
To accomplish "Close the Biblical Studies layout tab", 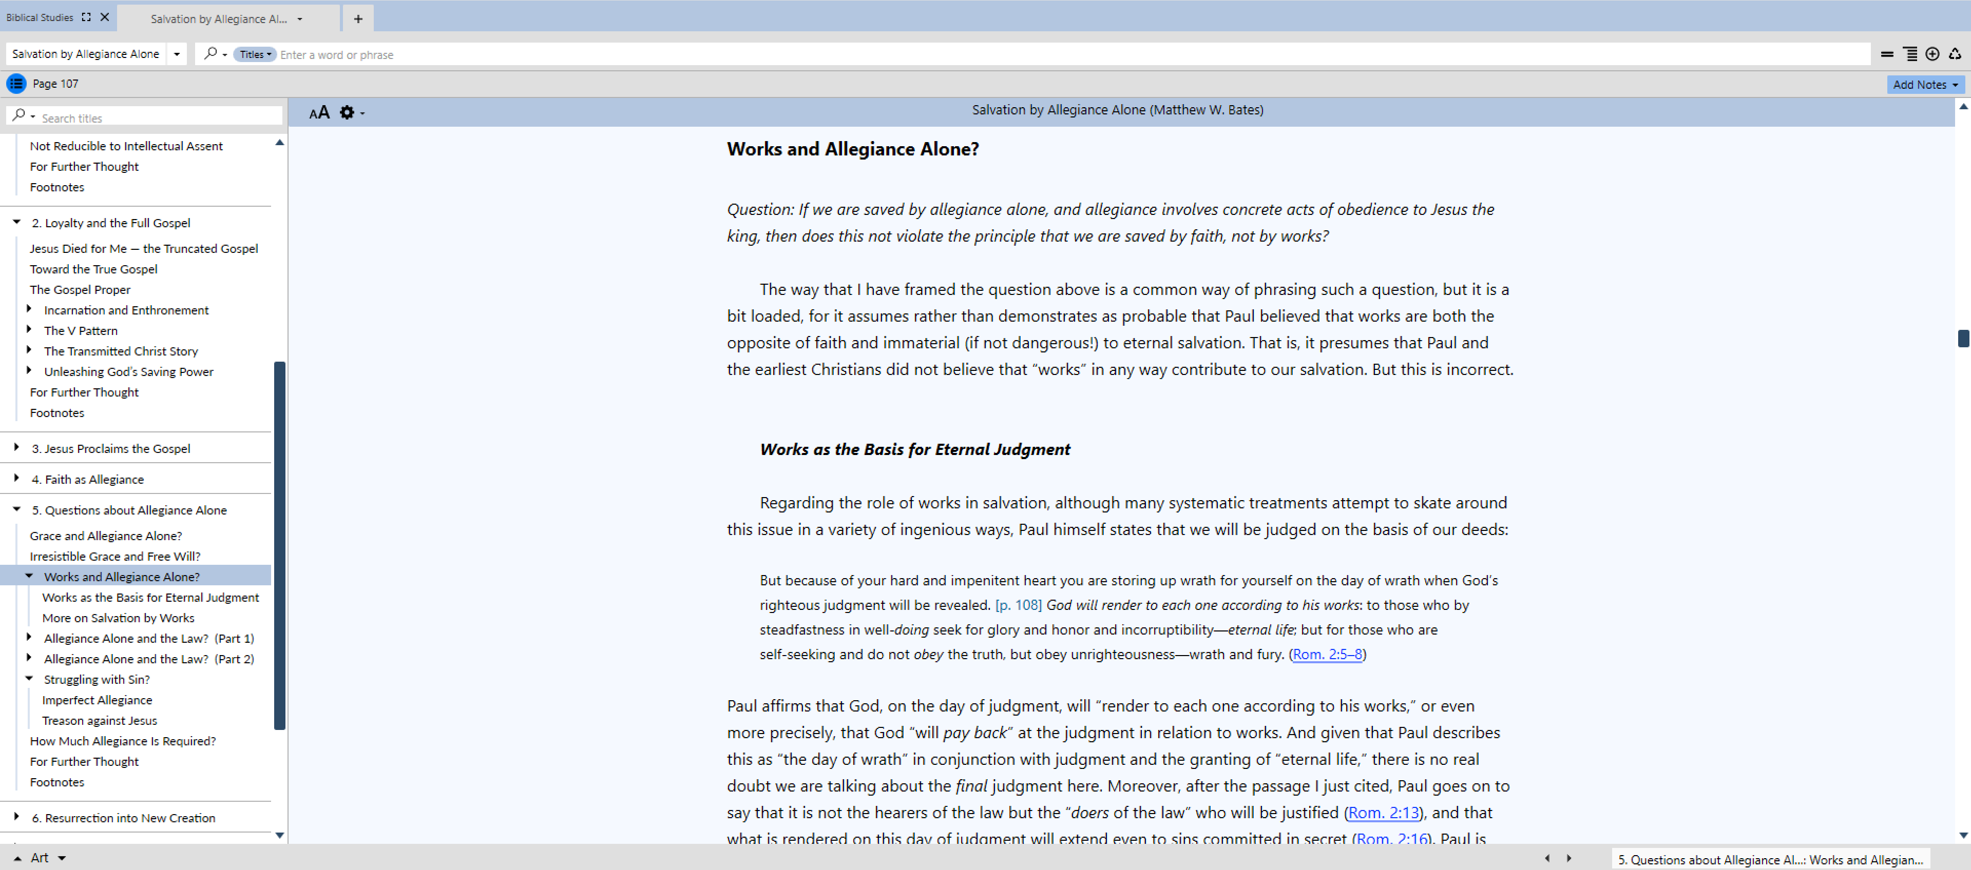I will coord(105,17).
